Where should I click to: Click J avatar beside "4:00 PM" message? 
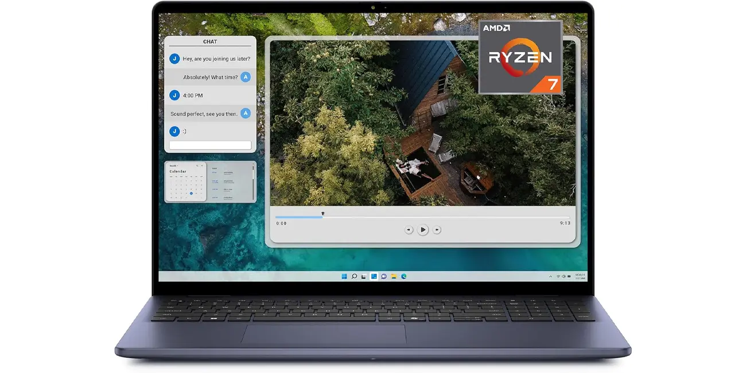coord(175,95)
